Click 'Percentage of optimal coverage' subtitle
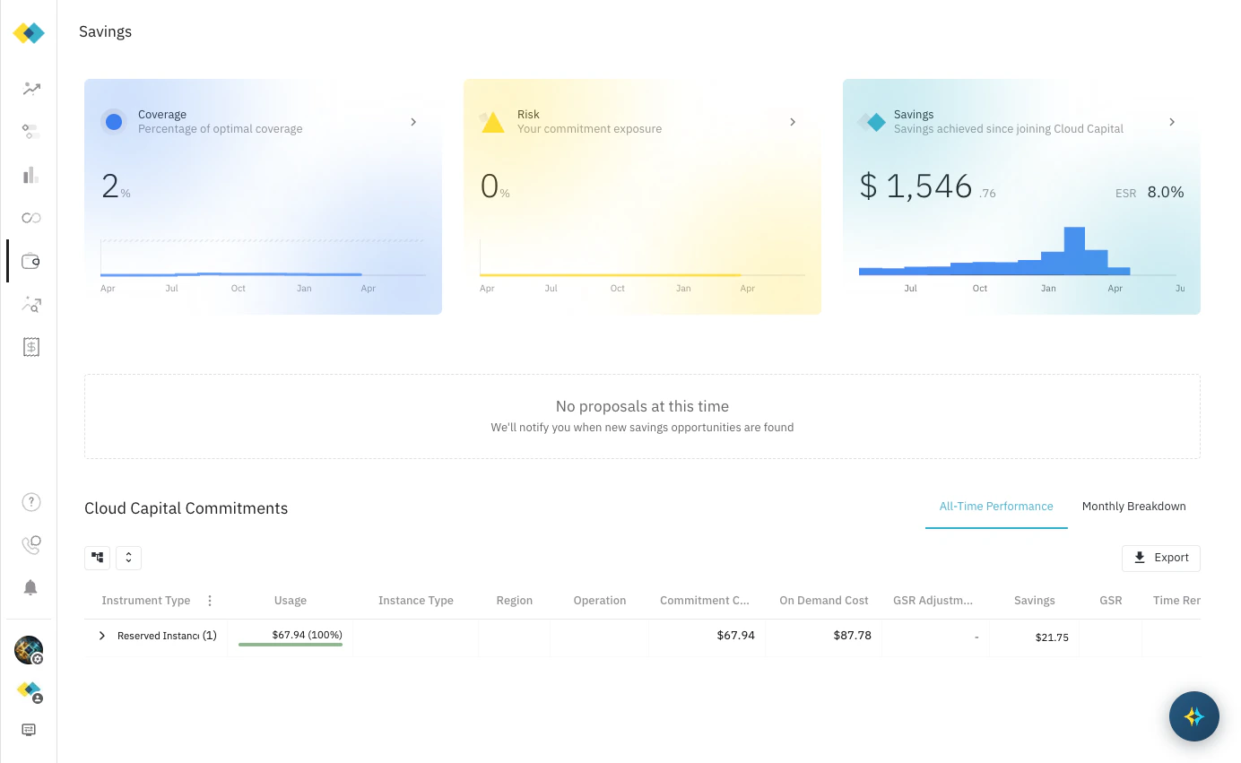The width and height of the screenshot is (1241, 763). click(x=221, y=129)
